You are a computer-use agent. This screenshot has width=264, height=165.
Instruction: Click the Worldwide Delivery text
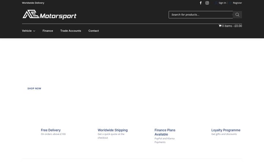pos(33,3)
